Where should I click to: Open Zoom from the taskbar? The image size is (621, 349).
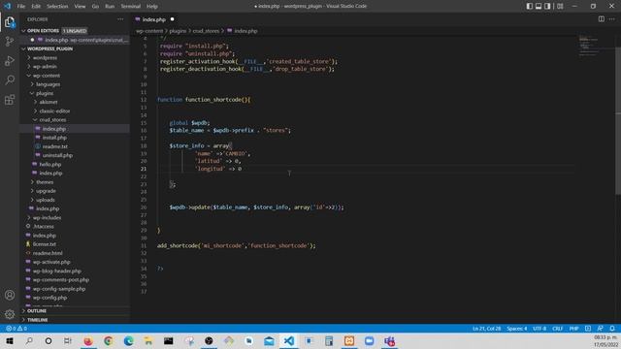(369, 341)
